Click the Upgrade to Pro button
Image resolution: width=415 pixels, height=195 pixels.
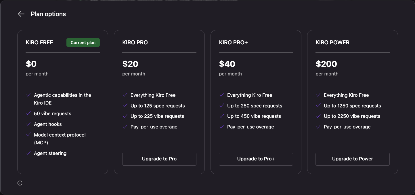point(159,159)
